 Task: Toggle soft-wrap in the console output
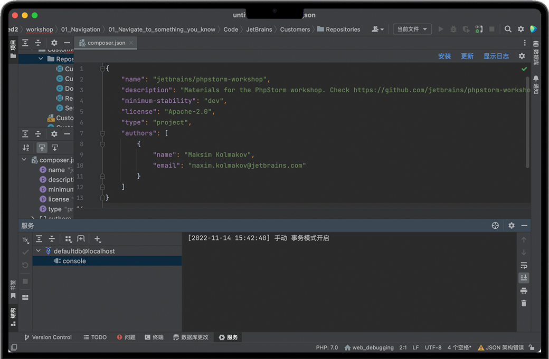point(524,265)
